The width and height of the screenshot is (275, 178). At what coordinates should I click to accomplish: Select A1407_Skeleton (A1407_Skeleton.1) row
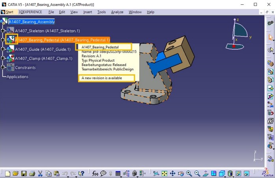(x=47, y=31)
